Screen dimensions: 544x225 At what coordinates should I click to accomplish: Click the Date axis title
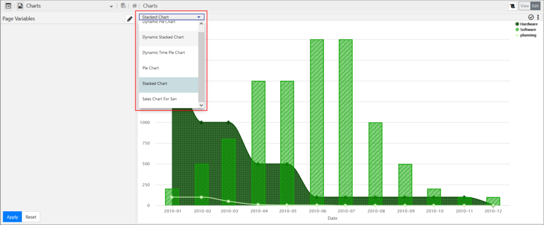coord(333,219)
